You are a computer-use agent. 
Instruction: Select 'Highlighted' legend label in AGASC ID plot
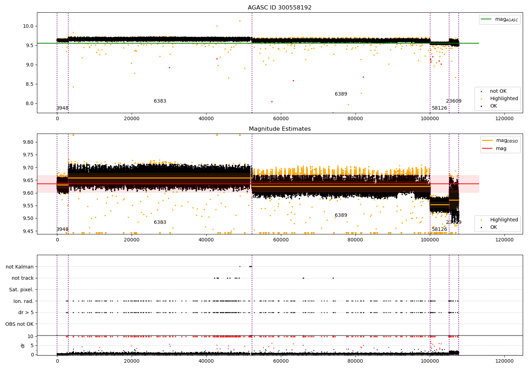click(504, 99)
